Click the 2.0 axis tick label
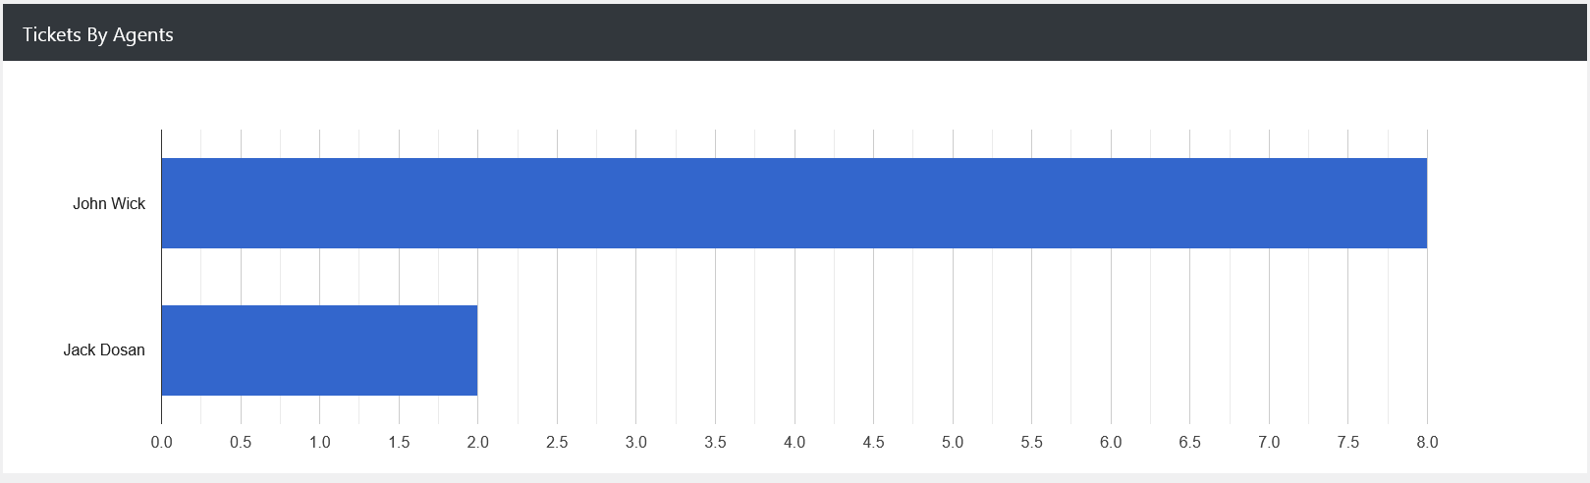This screenshot has height=483, width=1590. click(478, 442)
